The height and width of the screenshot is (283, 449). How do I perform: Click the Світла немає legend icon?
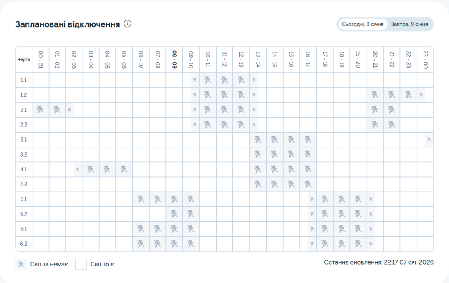[21, 264]
